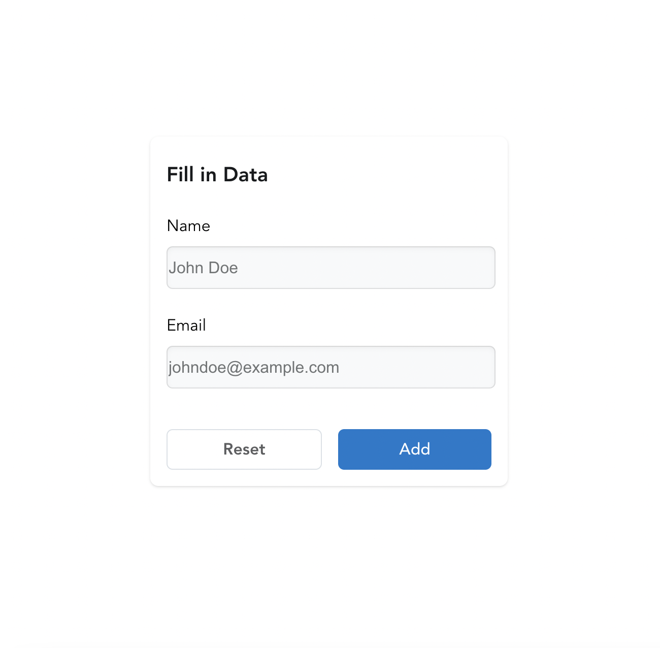This screenshot has height=648, width=660.
Task: Activate the text box under Name
Action: coord(331,268)
